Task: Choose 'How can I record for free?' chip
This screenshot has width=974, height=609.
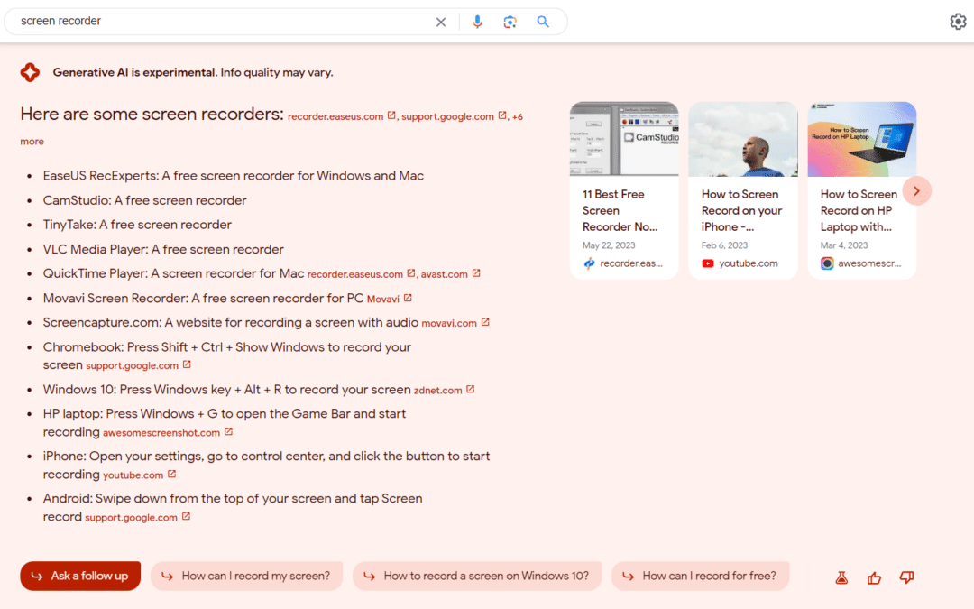Action: coord(700,576)
